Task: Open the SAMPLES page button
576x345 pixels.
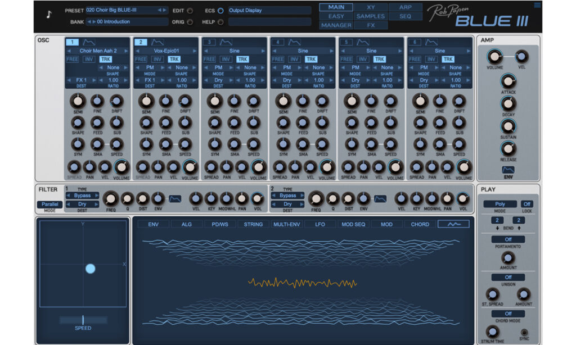Action: coord(371,16)
